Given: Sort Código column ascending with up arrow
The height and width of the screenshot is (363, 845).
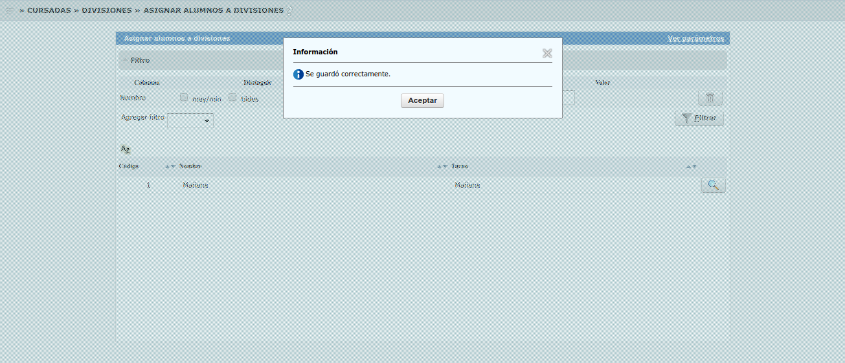Looking at the screenshot, I should [x=167, y=166].
